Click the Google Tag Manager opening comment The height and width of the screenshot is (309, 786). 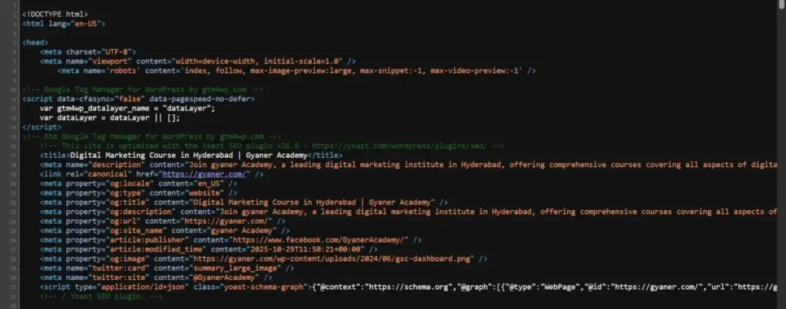point(143,89)
